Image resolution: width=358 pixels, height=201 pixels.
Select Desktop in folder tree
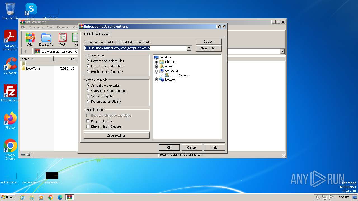(165, 57)
